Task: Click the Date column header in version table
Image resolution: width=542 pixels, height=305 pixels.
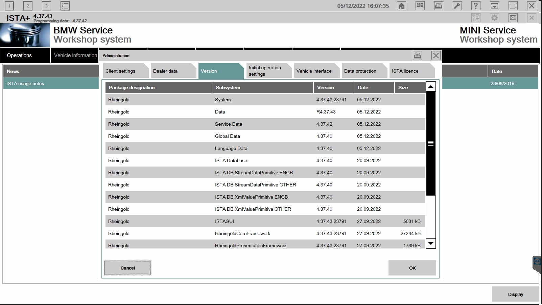Action: (374, 87)
